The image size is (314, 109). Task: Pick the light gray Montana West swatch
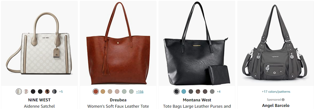pyautogui.click(x=212, y=92)
